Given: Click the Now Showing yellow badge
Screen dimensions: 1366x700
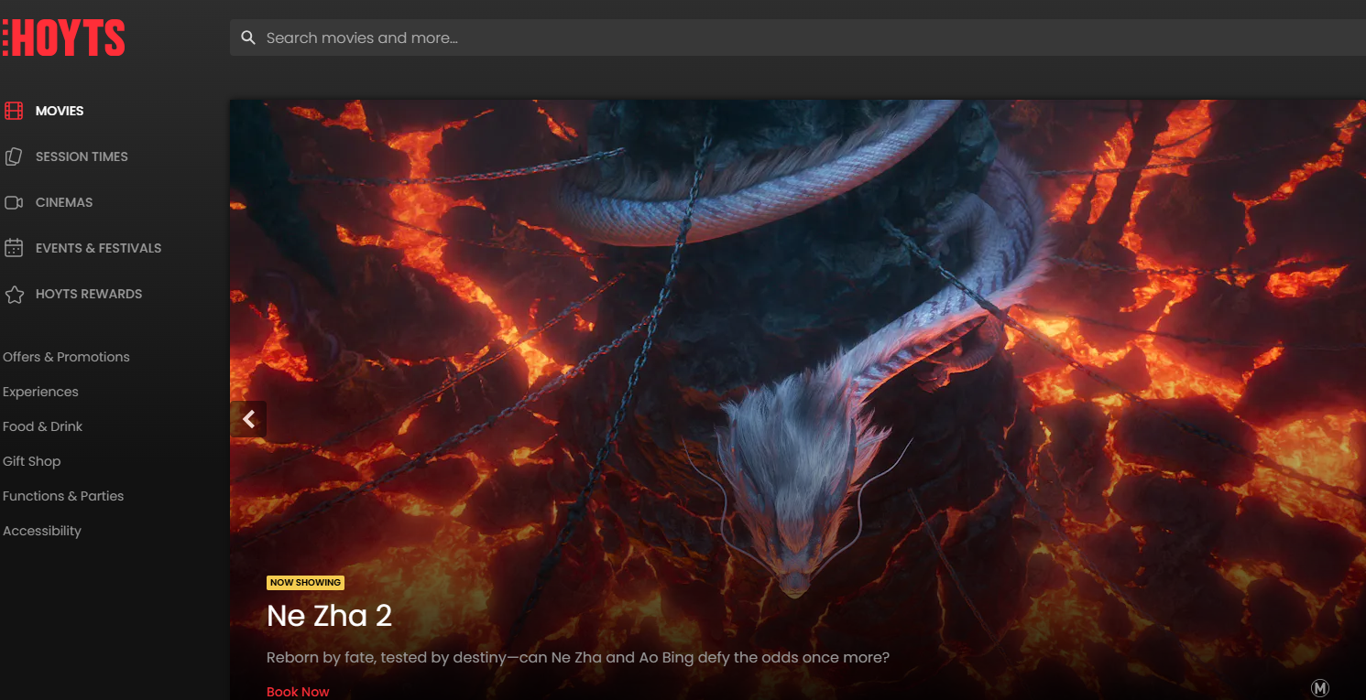Looking at the screenshot, I should tap(305, 583).
